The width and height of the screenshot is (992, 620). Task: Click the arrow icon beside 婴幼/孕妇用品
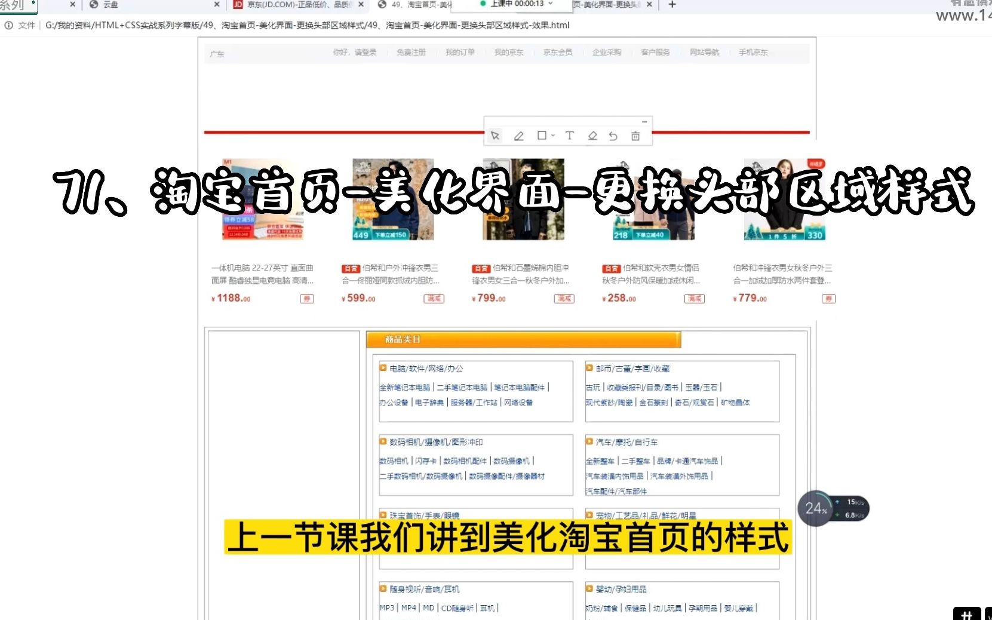[x=589, y=588]
